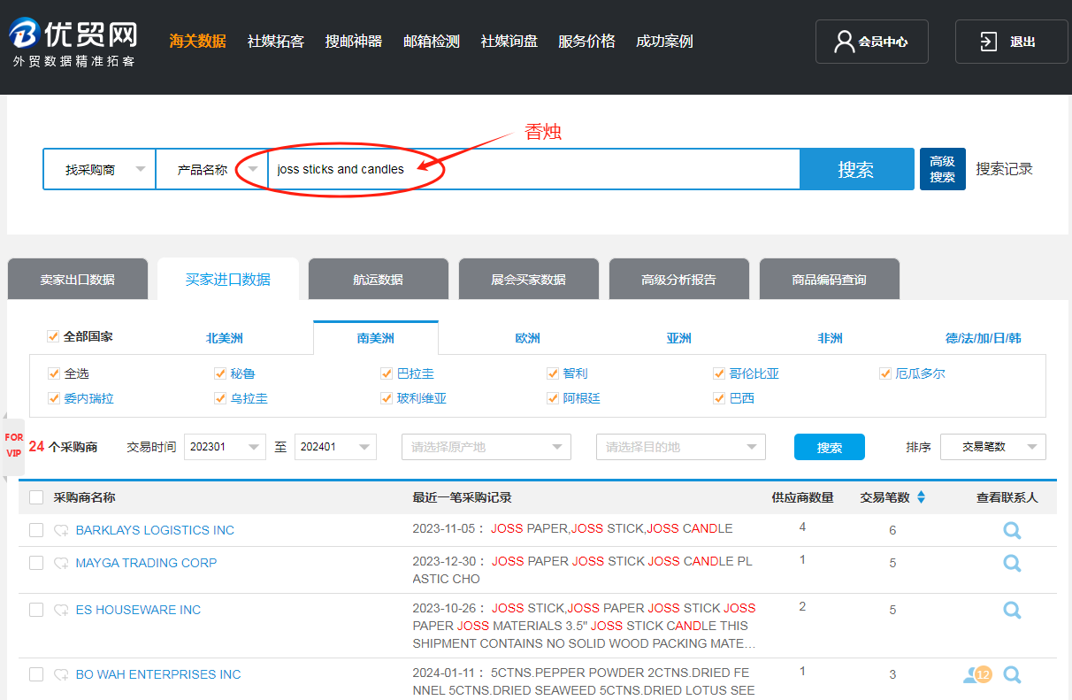Select the 欧洲 region tab

[x=528, y=338]
